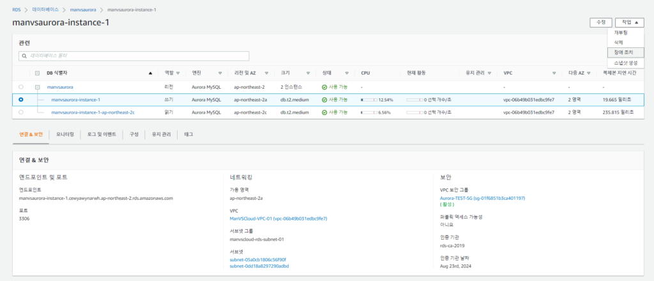Open the ManVSCloud-VPC-01 VPC link
Viewport: 654px width, 281px height.
278,218
